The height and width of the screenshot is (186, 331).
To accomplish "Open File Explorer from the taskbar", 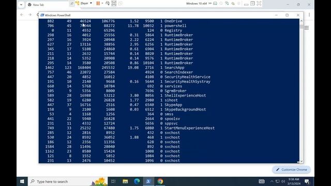I will [x=125, y=181].
